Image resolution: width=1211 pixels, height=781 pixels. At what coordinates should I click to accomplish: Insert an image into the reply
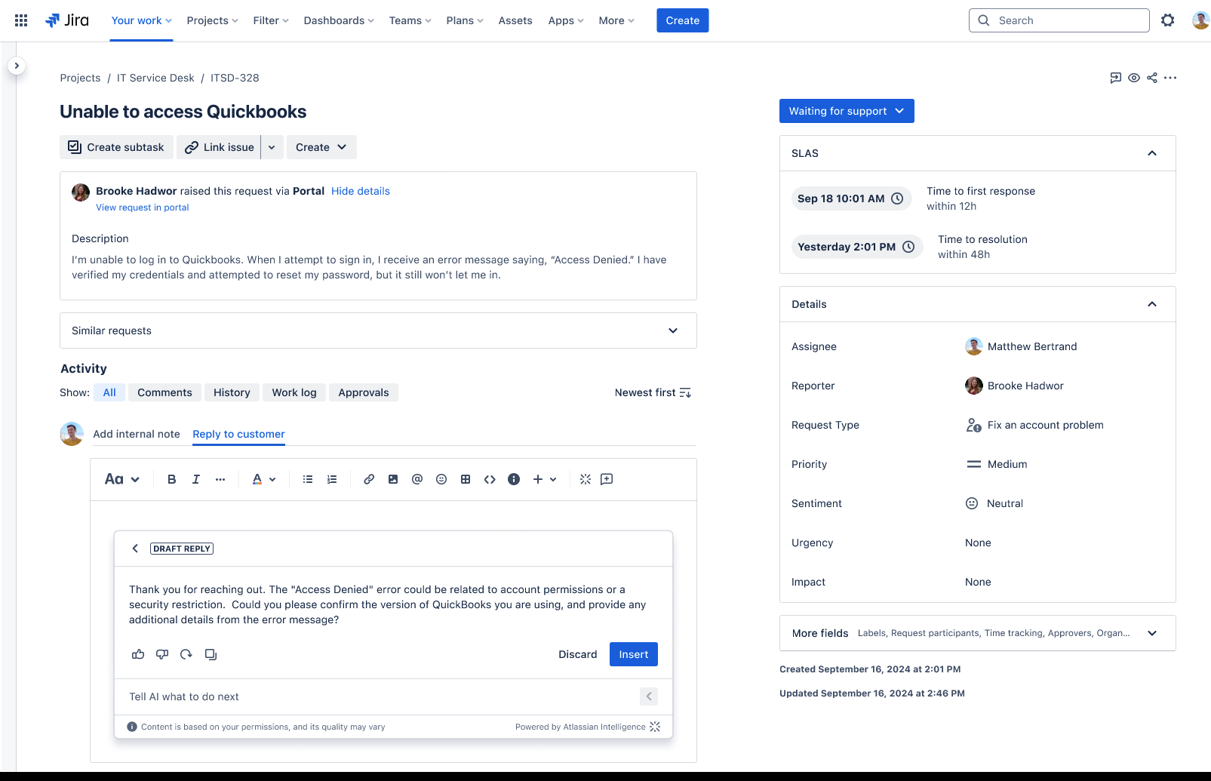pos(393,479)
